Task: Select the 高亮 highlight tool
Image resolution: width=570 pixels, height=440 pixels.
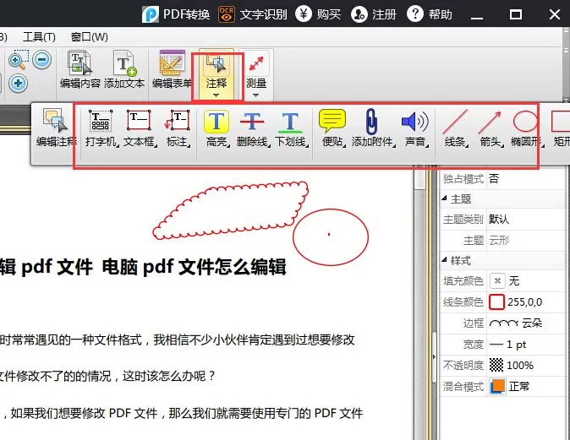Action: click(x=217, y=128)
